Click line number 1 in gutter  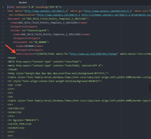3,7
